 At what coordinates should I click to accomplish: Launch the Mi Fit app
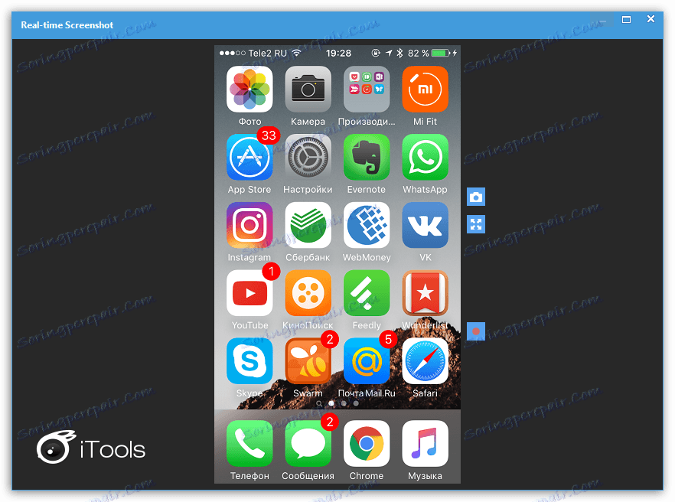426,89
